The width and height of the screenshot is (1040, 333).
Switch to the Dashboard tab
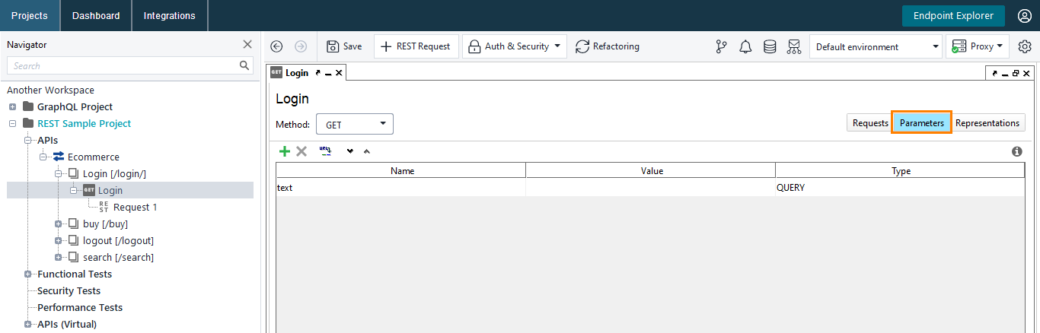(x=96, y=15)
